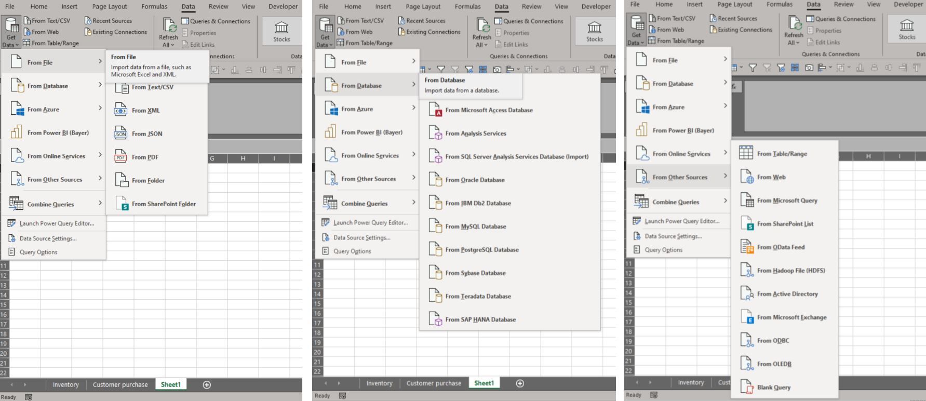Click new sheet plus in From File submenu window
The image size is (926, 401).
click(x=207, y=385)
